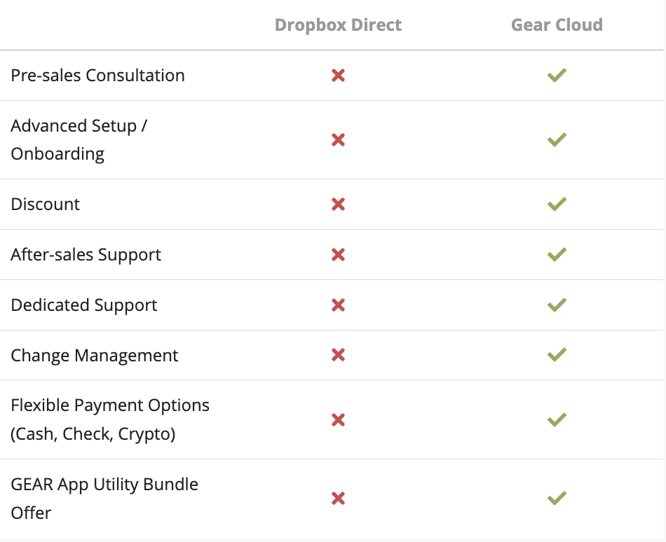The image size is (666, 542).
Task: Click red X for Advanced Setup / Onboarding
Action: click(x=338, y=140)
